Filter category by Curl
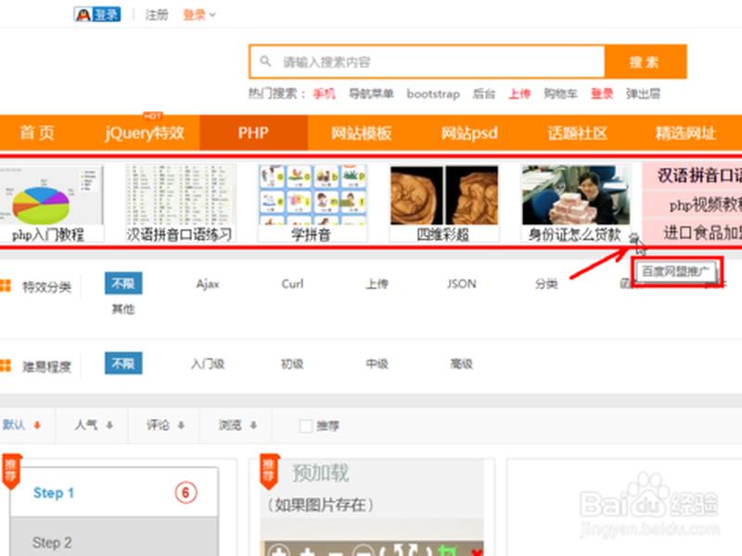This screenshot has height=556, width=742. pos(292,284)
